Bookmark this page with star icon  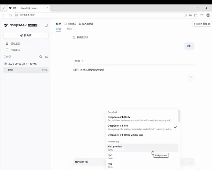pyautogui.click(x=195, y=15)
